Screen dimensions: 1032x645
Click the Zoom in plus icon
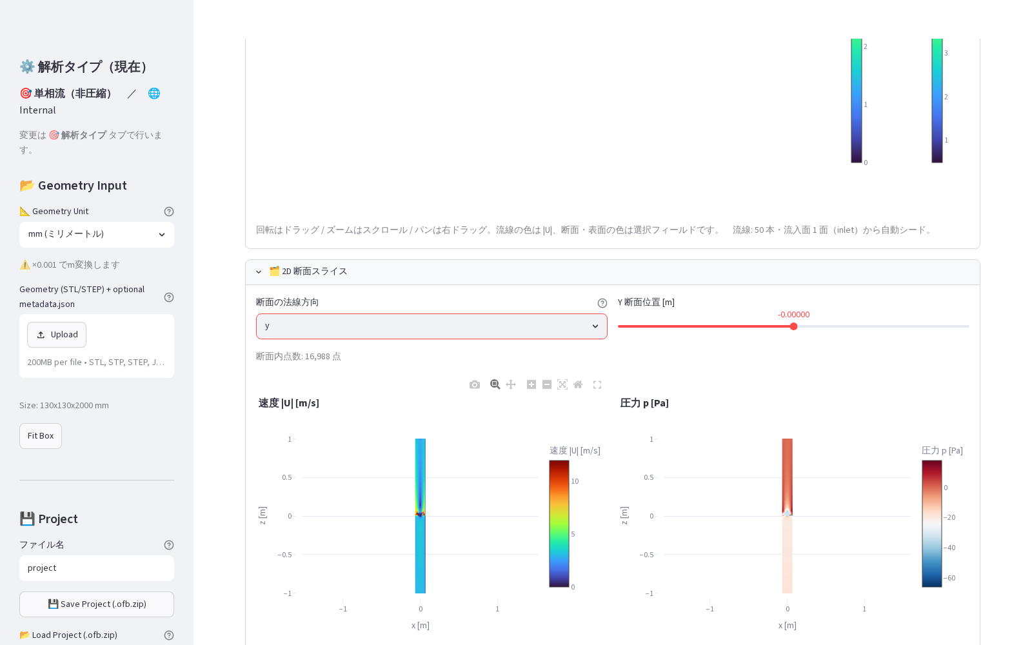(x=531, y=384)
